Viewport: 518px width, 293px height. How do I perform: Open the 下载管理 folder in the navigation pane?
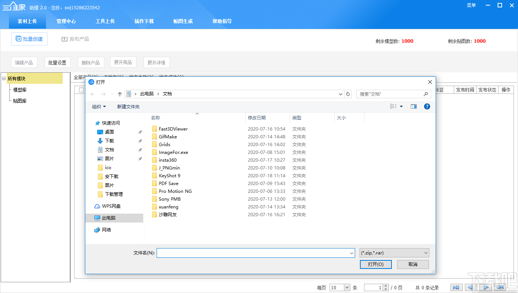pos(114,194)
